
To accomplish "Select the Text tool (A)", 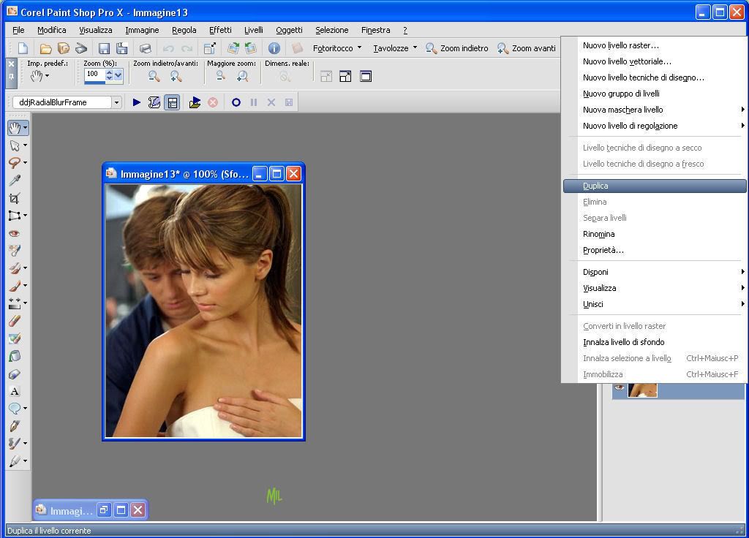I will coord(15,392).
